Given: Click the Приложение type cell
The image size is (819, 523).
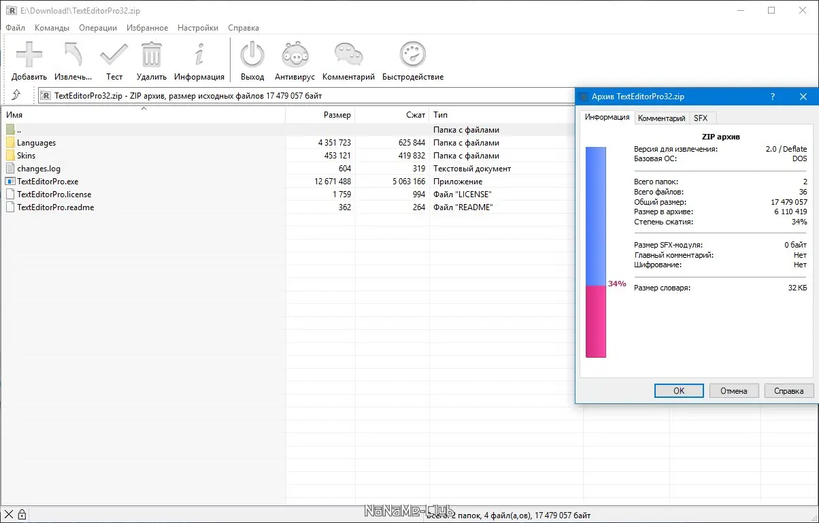Looking at the screenshot, I should [458, 182].
